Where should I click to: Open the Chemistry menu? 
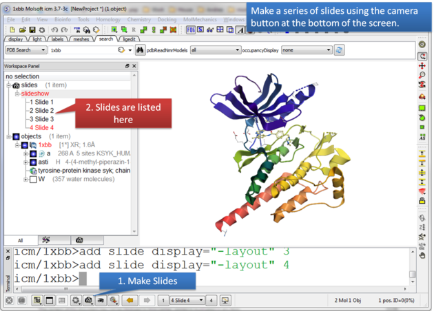pyautogui.click(x=138, y=19)
